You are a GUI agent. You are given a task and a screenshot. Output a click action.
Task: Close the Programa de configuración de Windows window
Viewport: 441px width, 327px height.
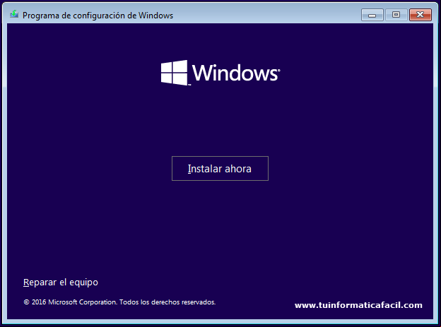click(421, 15)
